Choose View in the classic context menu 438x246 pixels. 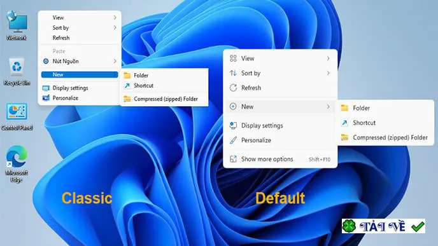(80, 18)
